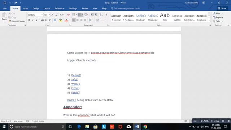The width and height of the screenshot is (231, 130).
Task: Align the text to the left
Action: click(x=74, y=20)
